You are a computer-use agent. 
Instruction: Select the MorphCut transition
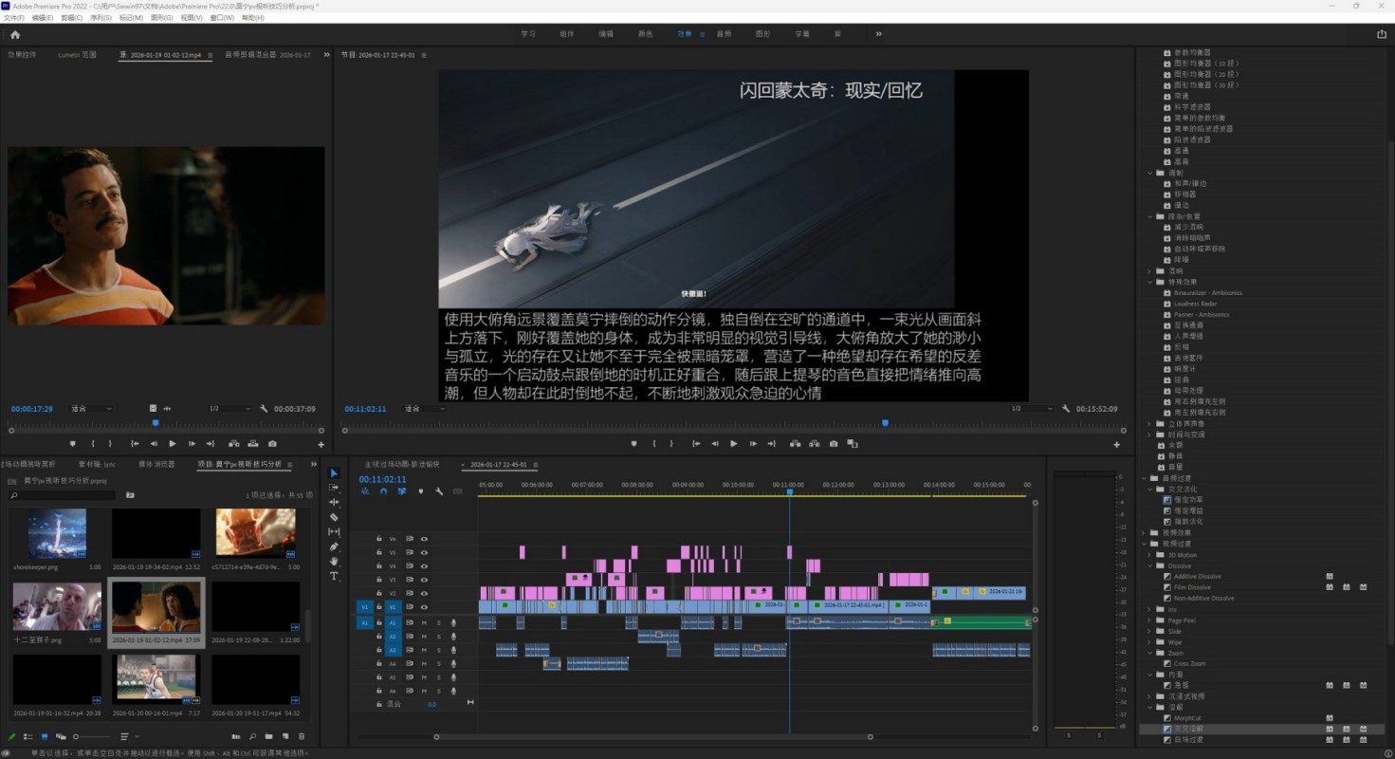coord(1186,718)
